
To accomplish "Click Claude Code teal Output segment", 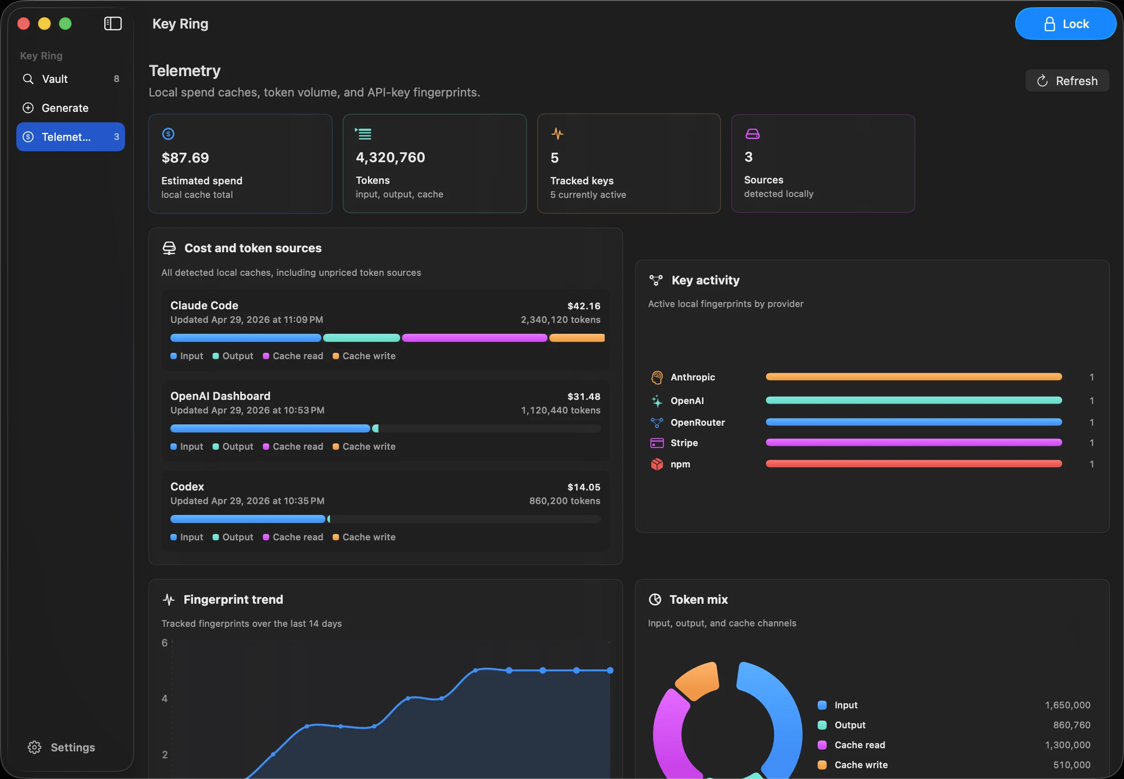I will pos(362,338).
